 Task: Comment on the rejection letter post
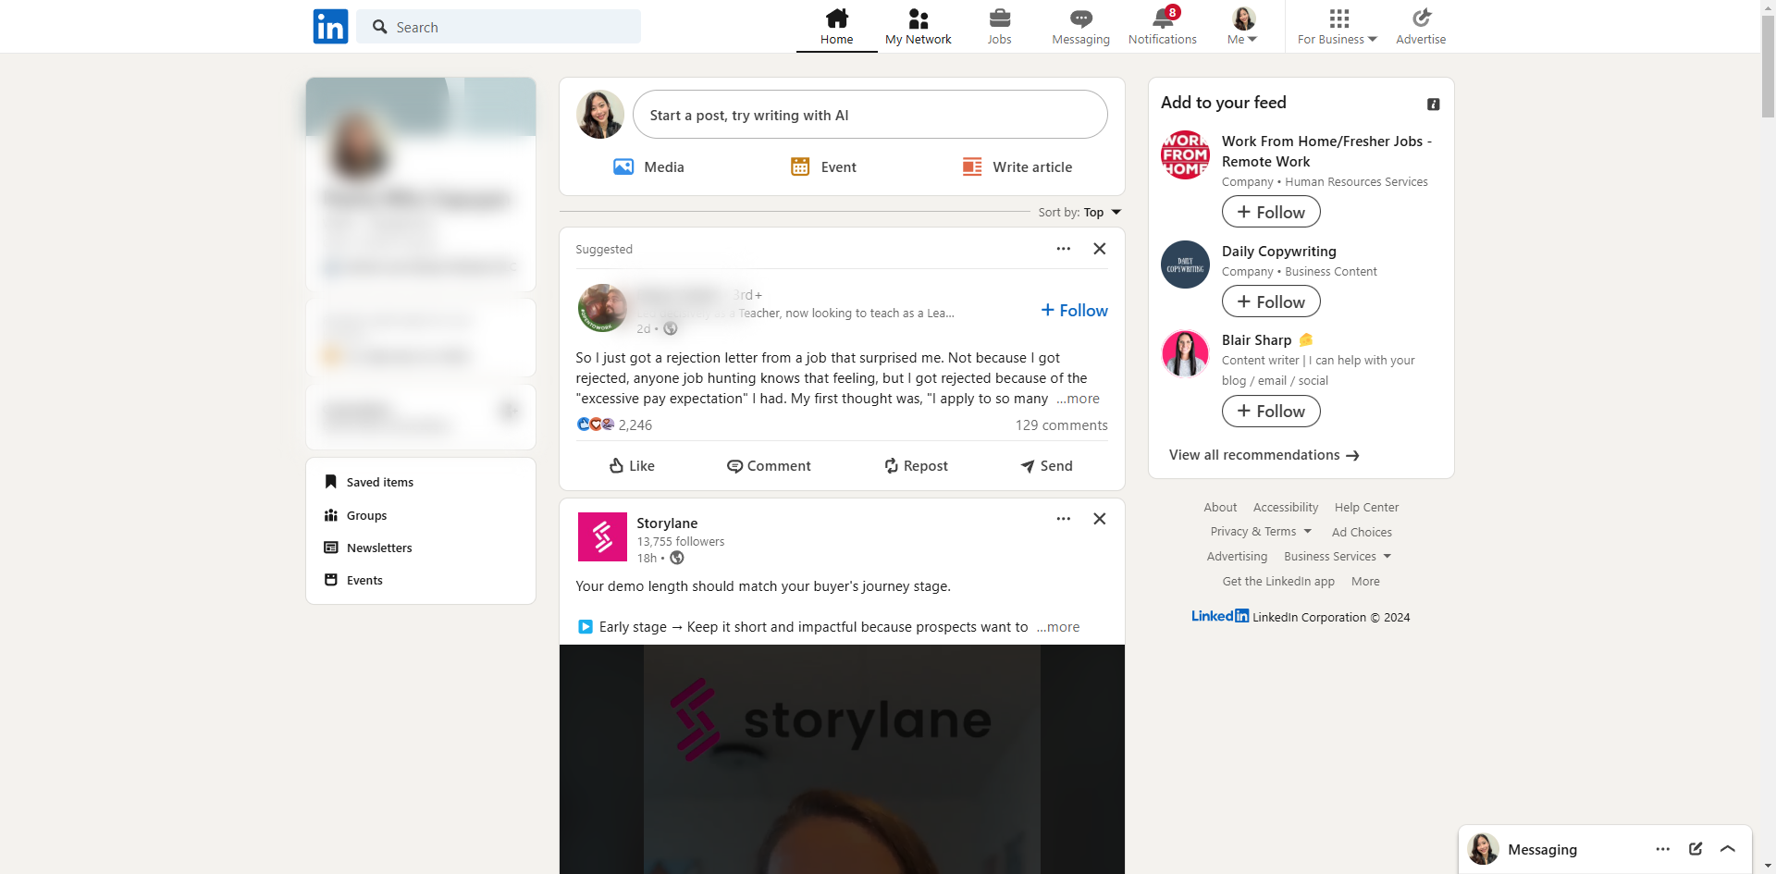click(769, 466)
